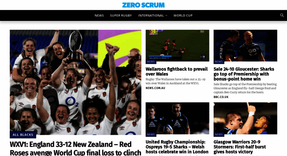Open the Ospreys players thumbnail image
Screen dimensions: 287x156
(177, 118)
